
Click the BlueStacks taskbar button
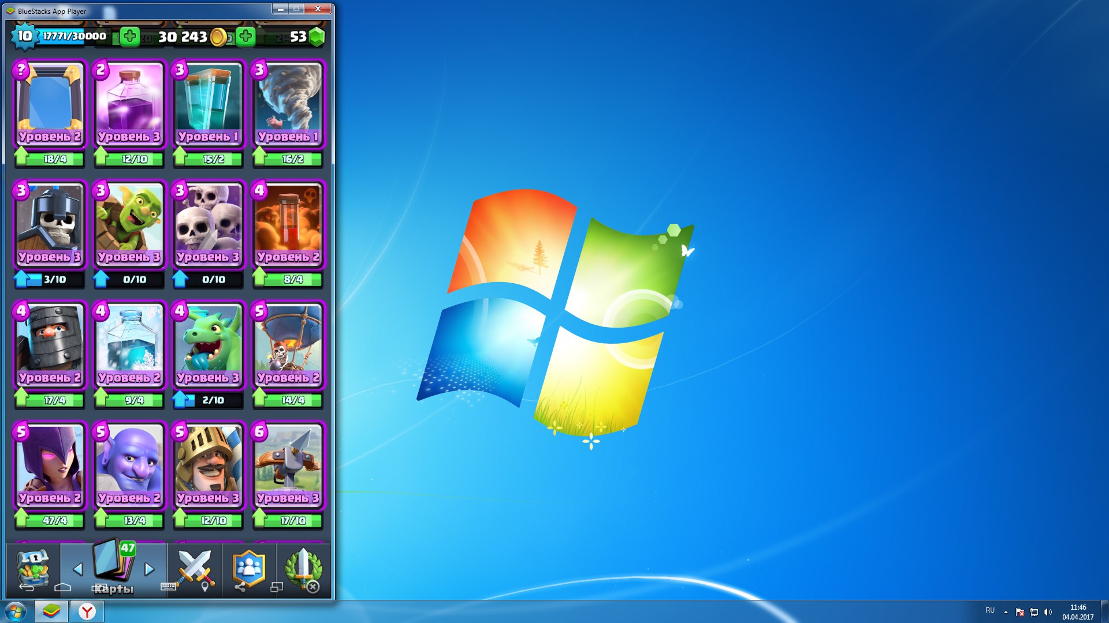[x=51, y=611]
